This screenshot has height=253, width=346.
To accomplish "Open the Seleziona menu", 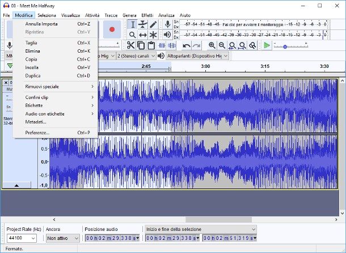I will [x=47, y=15].
